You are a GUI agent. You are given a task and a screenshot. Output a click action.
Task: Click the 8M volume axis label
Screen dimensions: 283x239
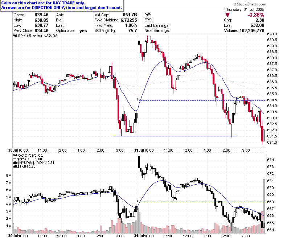9,176
